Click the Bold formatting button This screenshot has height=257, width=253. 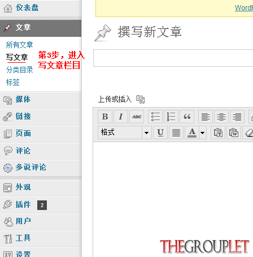pyautogui.click(x=105, y=117)
